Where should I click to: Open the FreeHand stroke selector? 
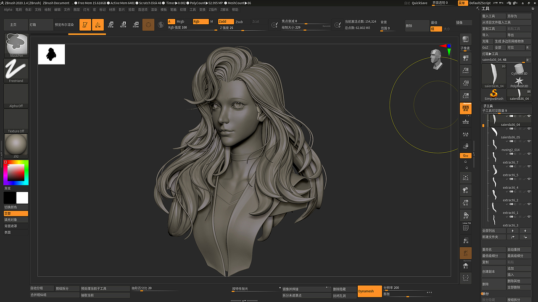tap(16, 70)
